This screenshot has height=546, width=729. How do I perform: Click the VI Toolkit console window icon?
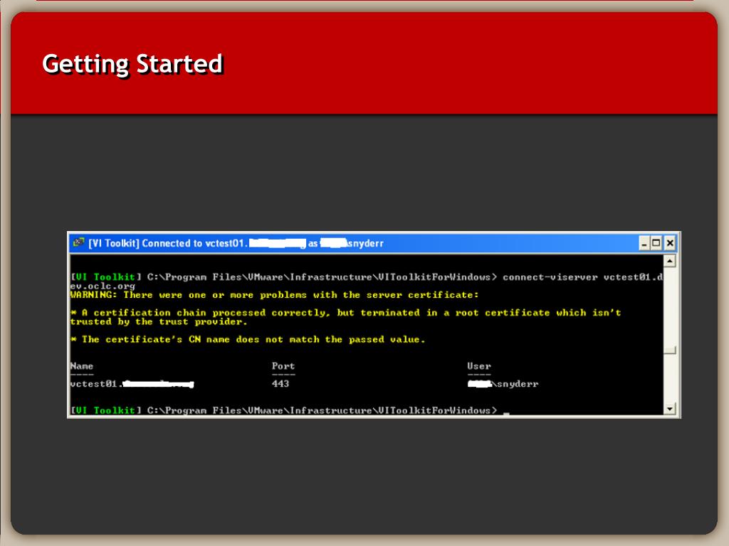point(78,242)
